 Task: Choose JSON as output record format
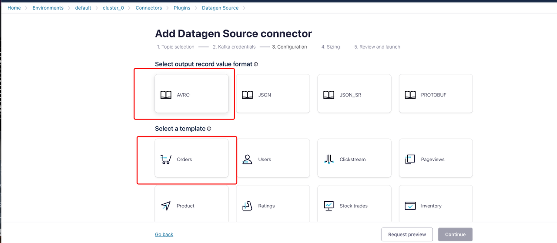[x=273, y=94]
